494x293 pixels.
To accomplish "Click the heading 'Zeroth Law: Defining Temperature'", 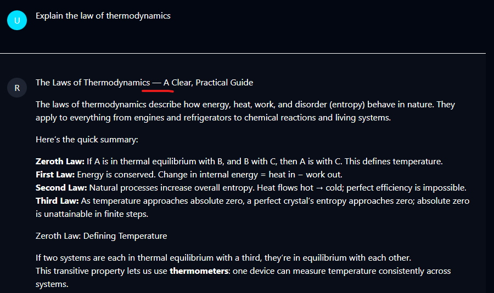I will pyautogui.click(x=101, y=236).
